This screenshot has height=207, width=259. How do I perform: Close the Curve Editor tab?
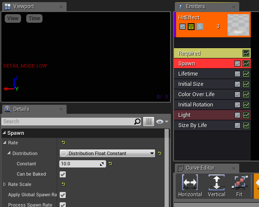(234, 168)
